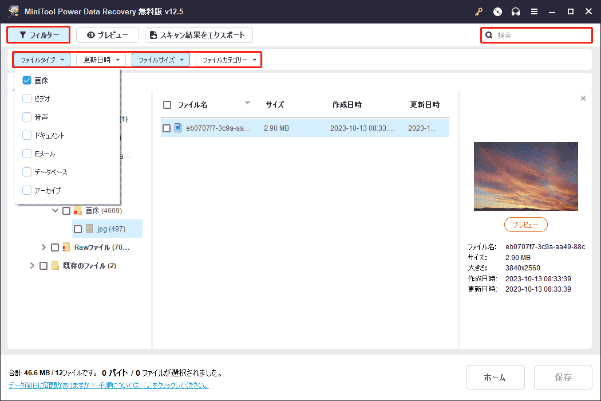Click the ホーム button
This screenshot has height=401, width=601.
pyautogui.click(x=496, y=378)
